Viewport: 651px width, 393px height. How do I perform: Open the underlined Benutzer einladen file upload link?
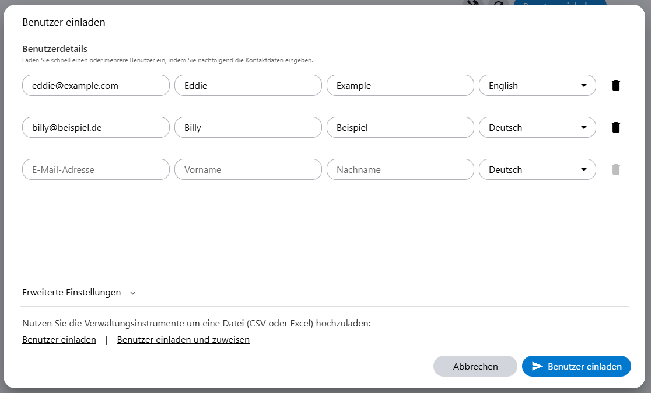coord(59,339)
